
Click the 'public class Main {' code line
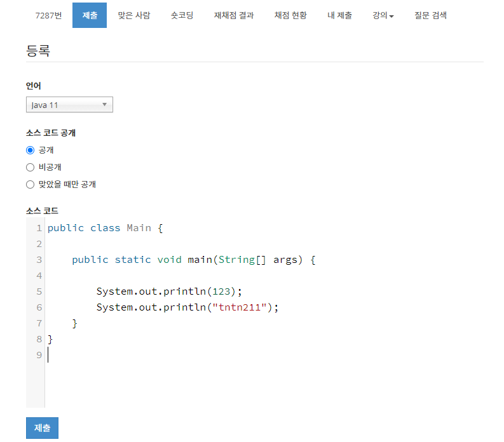click(105, 228)
